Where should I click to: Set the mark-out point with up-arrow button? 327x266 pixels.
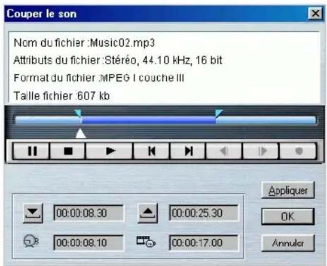148,213
